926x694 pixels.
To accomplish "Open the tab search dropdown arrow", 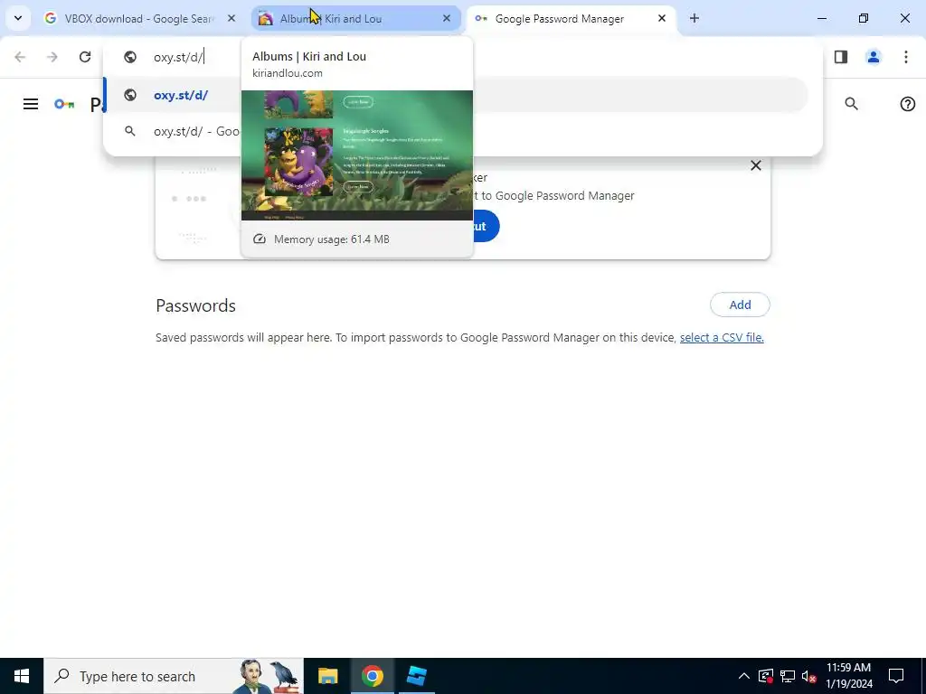I will click(18, 18).
